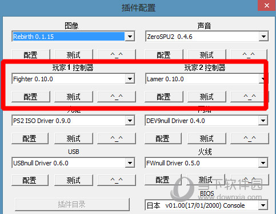
Task: Expand the 玩家1控制器 dropdown showing Fighter 0.10.0
Action: click(x=73, y=78)
